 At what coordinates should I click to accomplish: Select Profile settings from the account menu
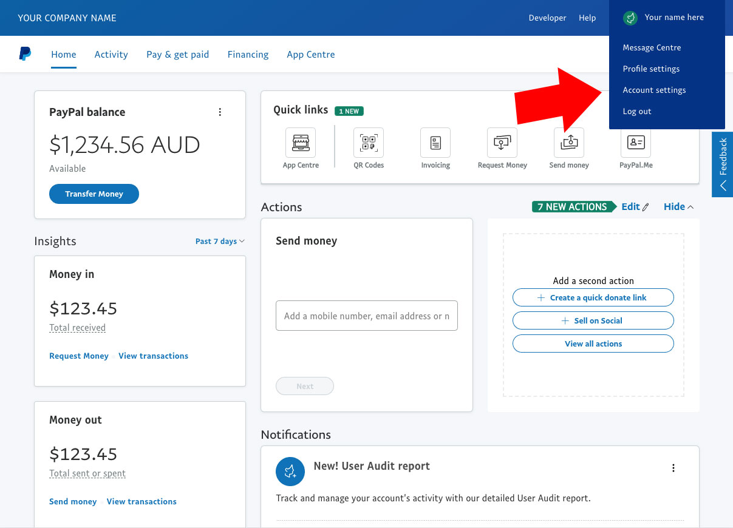pos(651,69)
